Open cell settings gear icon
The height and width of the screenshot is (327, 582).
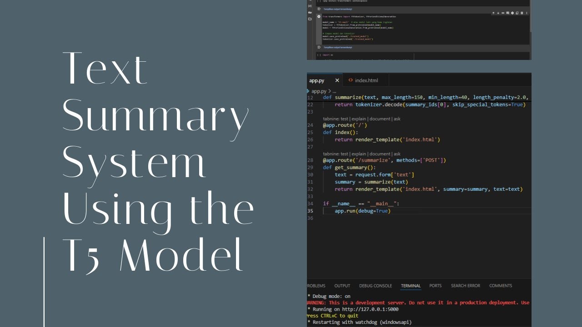(512, 13)
